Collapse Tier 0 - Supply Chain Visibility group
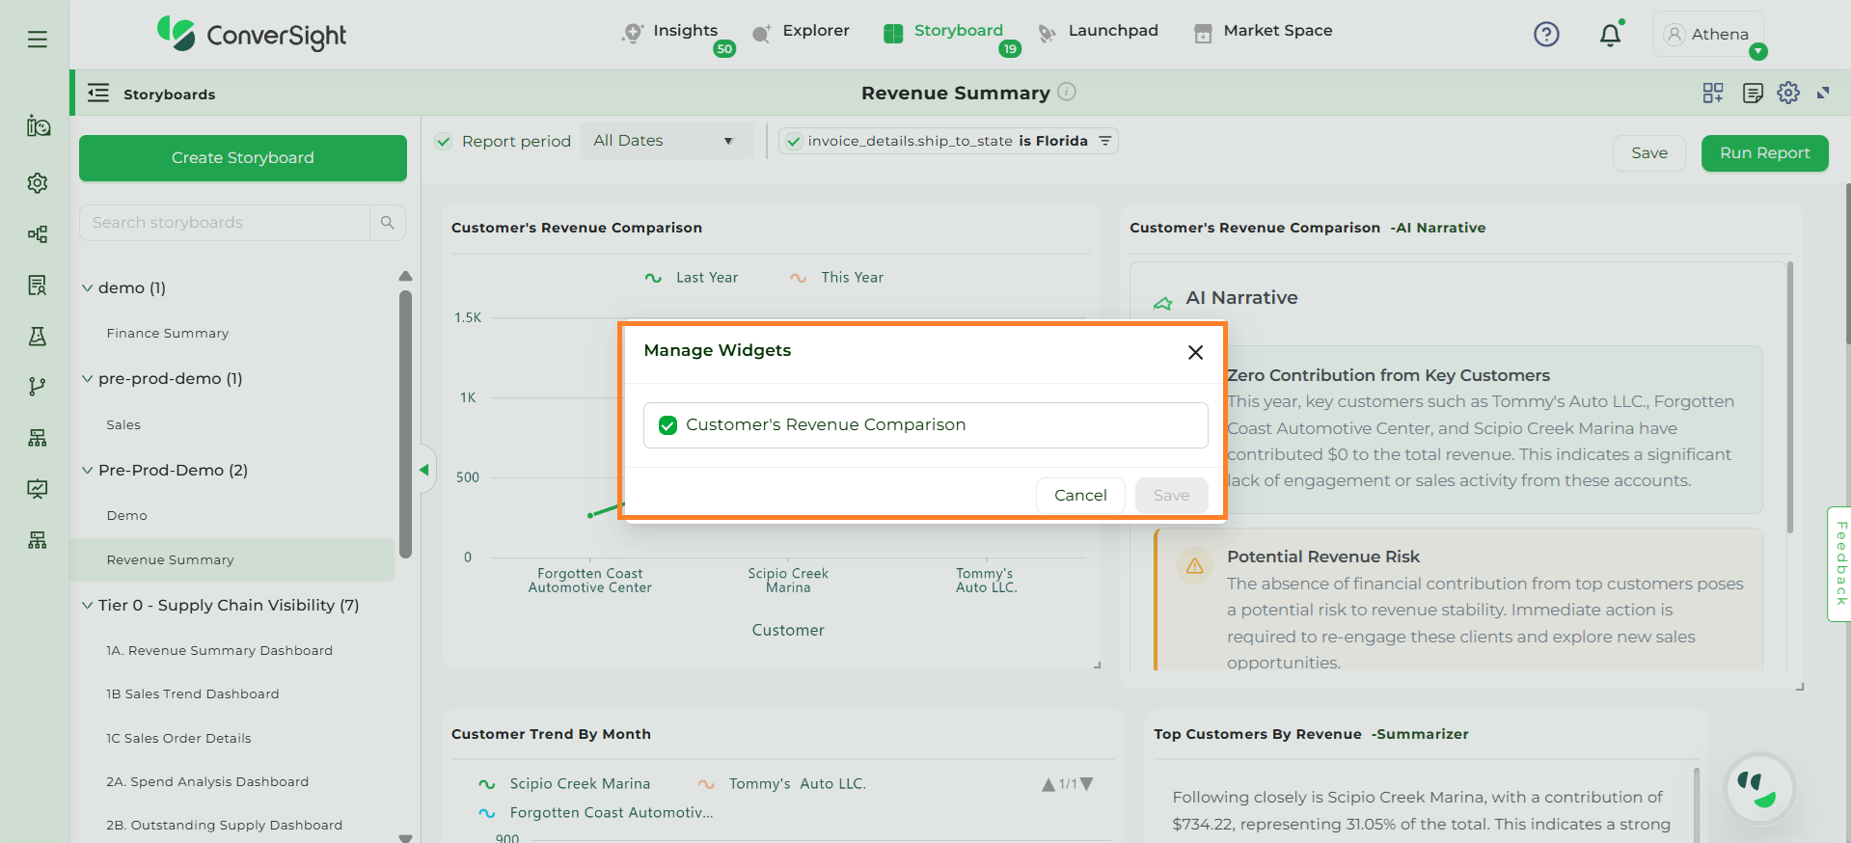Viewport: 1851px width, 843px height. click(88, 606)
